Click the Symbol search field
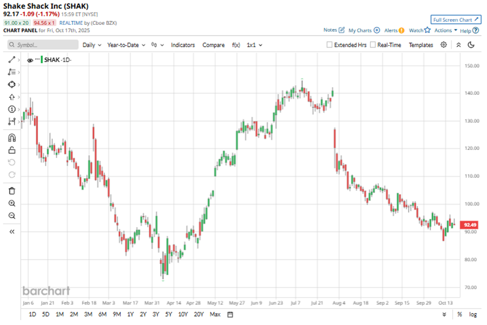 43,45
